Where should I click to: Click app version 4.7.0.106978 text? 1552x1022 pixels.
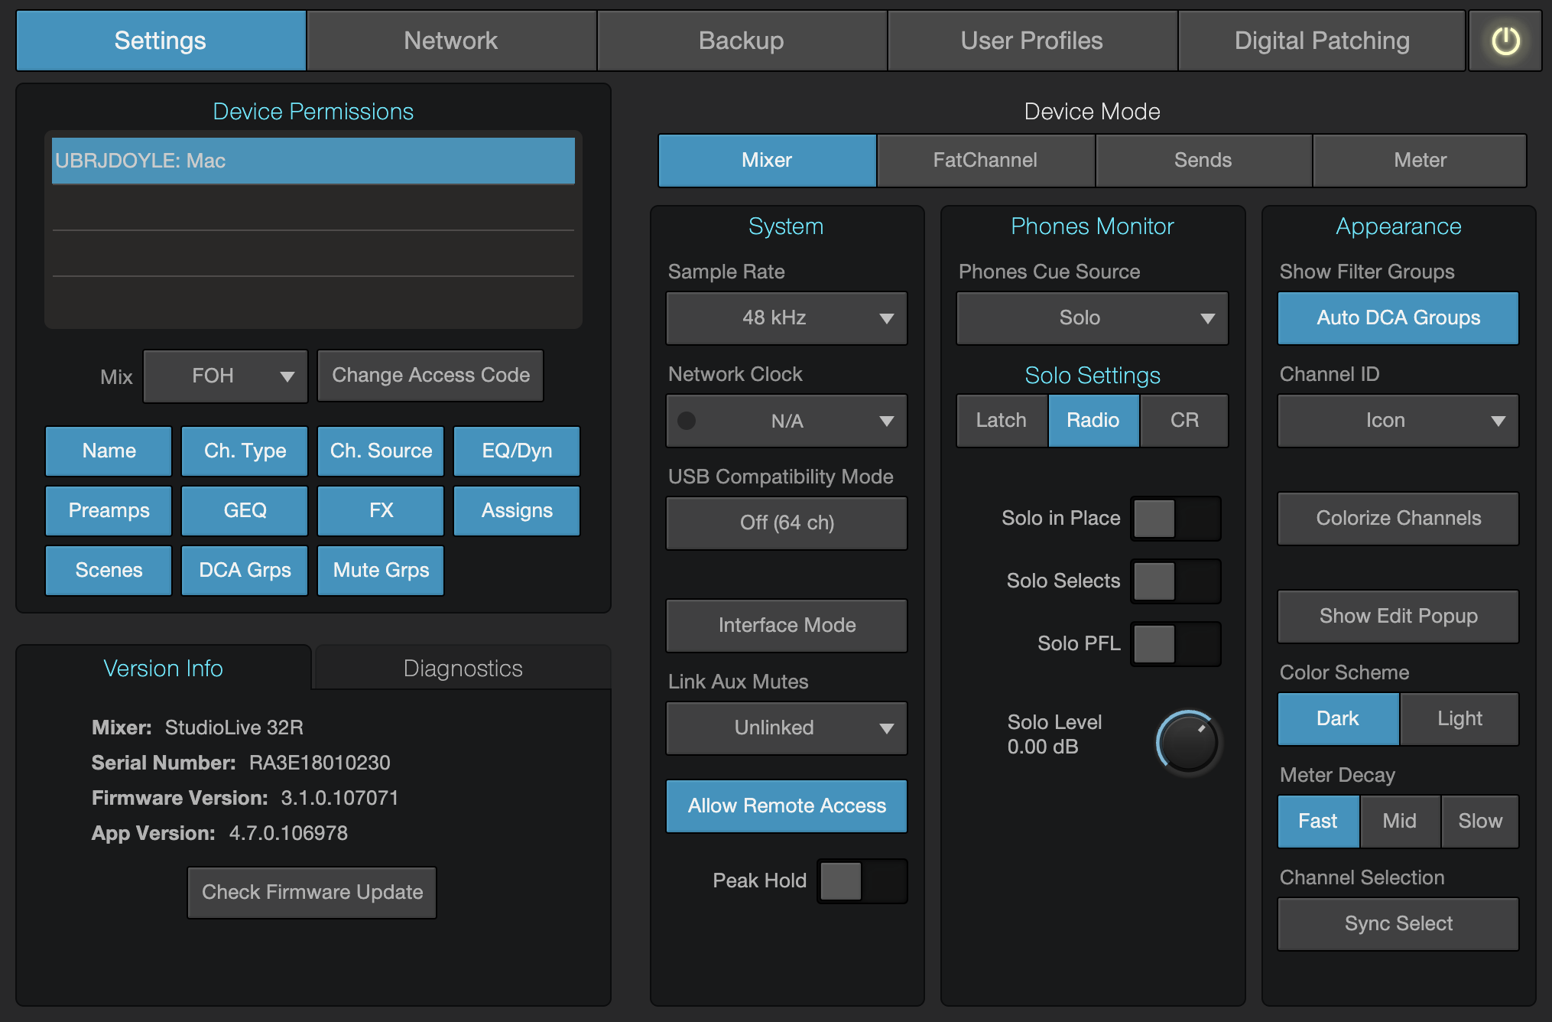click(x=288, y=833)
